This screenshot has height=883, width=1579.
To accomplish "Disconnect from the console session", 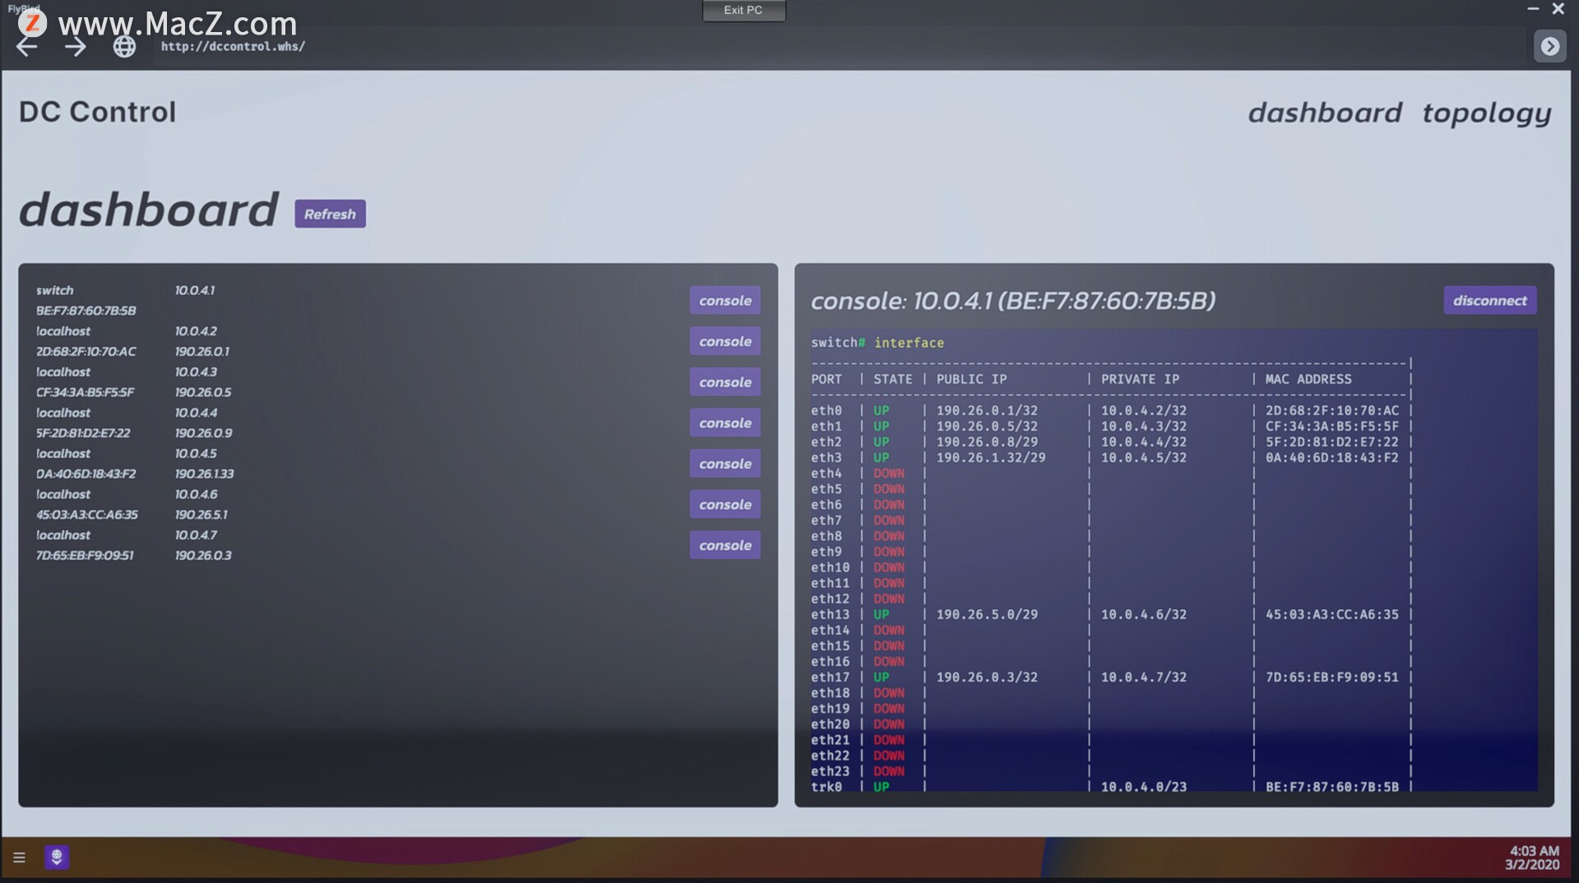I will (1489, 301).
